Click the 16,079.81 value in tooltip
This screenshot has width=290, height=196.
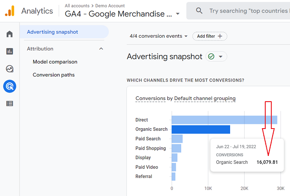point(267,162)
